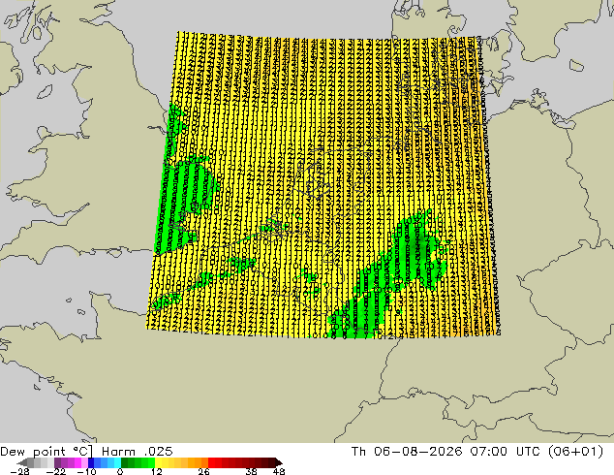Click the 'Dew point °C' title text
614x475 pixels.
click(45, 452)
